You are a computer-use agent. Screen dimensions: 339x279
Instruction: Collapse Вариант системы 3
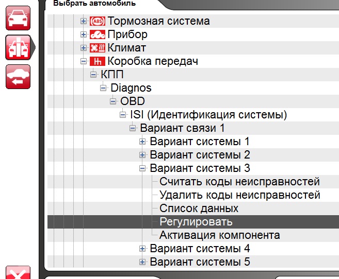[x=142, y=168]
